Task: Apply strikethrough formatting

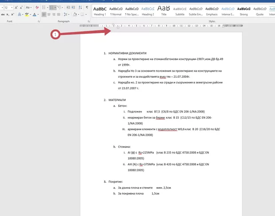Action: pos(3,15)
